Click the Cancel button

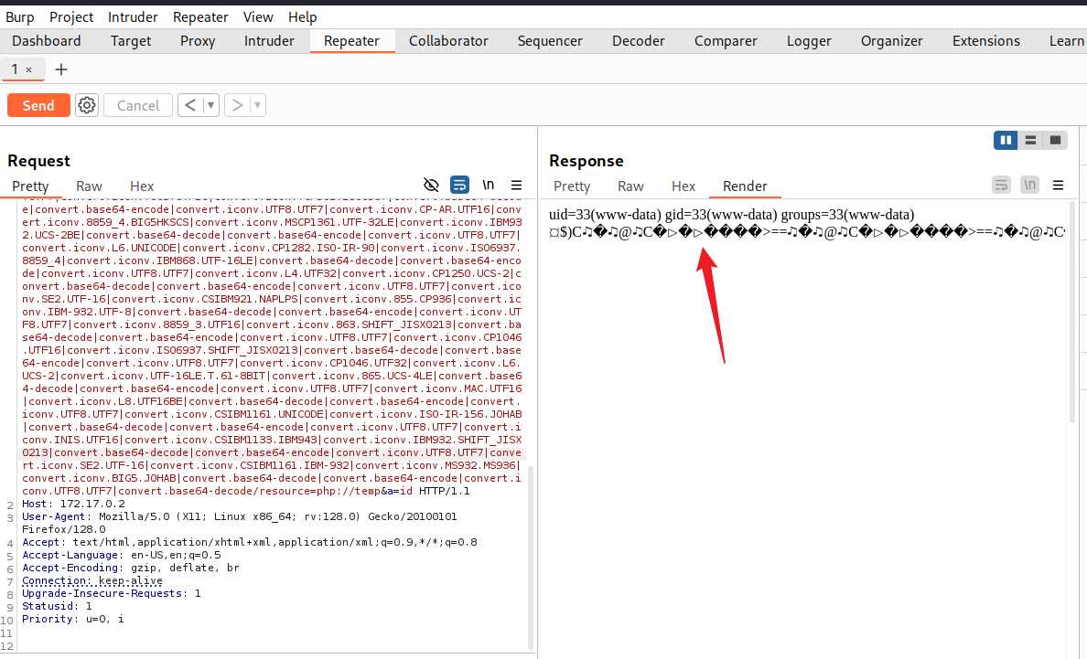tap(138, 105)
